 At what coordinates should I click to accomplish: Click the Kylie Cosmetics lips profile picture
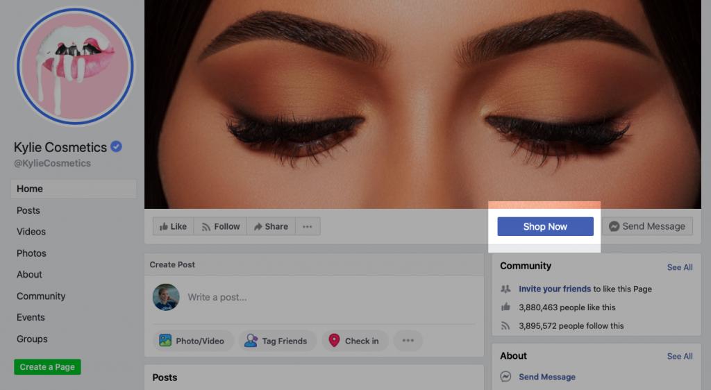pos(75,67)
